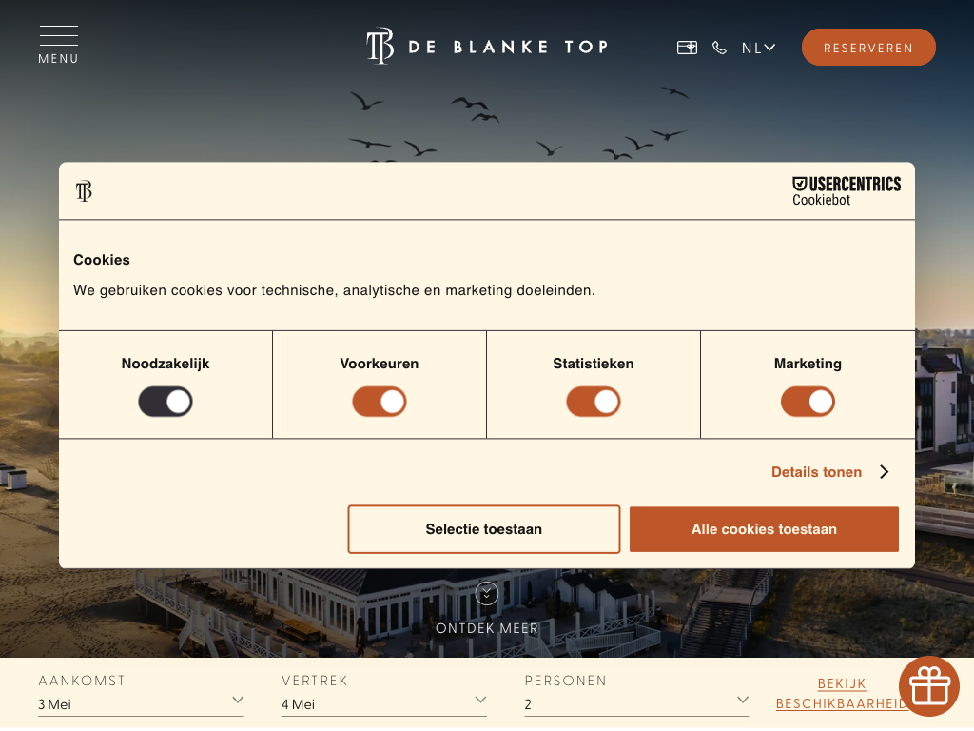Click the Bekijk Beschikbaarheid link

coord(842,694)
